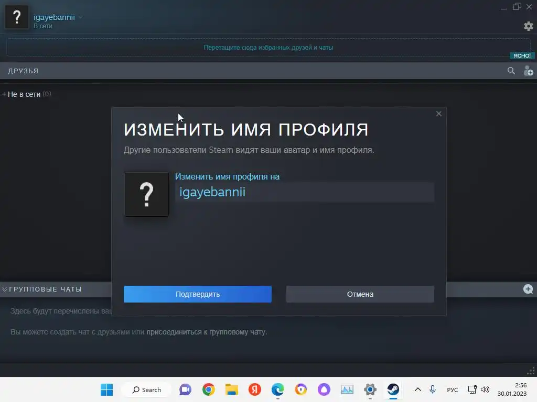Open the yellow circular taskbar app
Screen dimensions: 537x402
(300, 389)
